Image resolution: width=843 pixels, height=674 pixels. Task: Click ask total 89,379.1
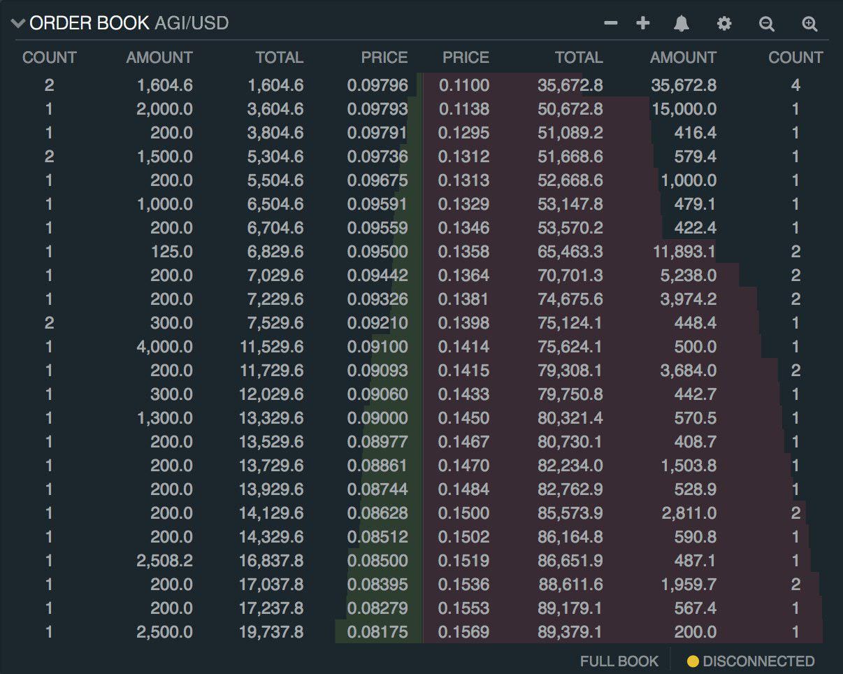(570, 632)
